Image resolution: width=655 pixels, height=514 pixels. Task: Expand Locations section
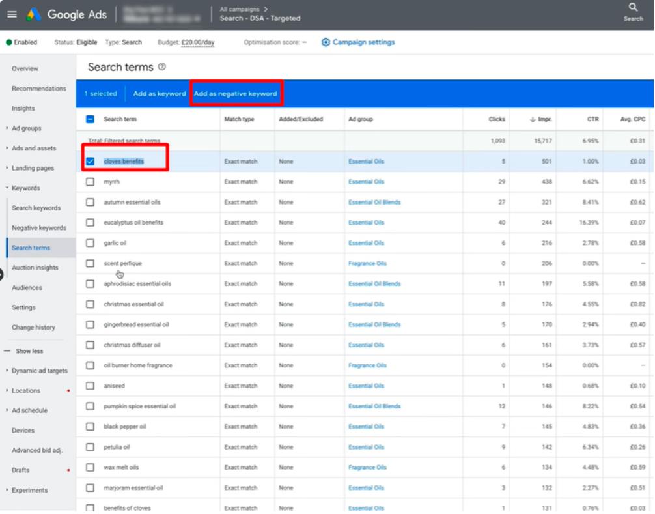pyautogui.click(x=7, y=391)
